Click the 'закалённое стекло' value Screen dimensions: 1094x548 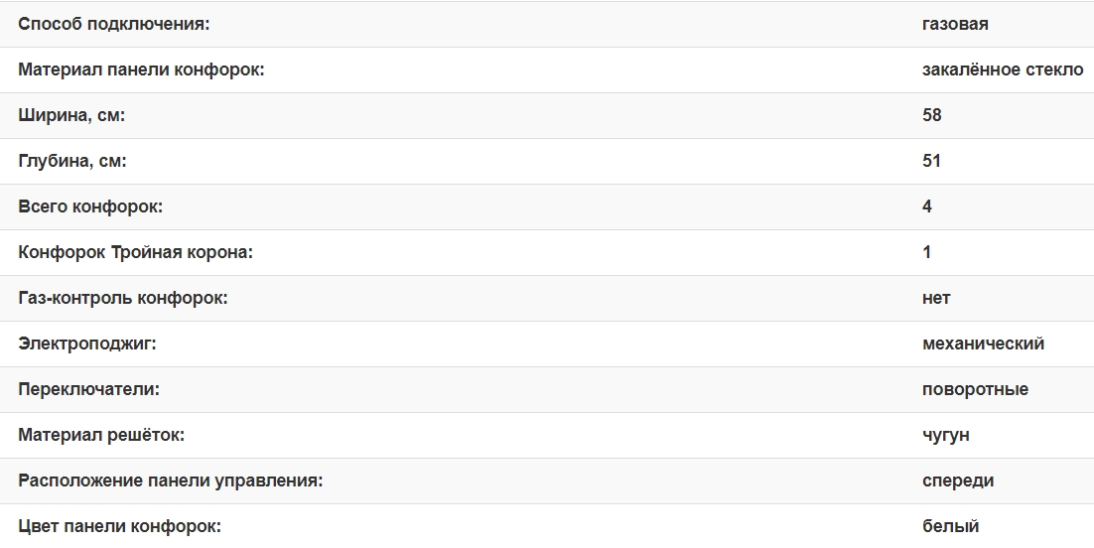point(1003,69)
